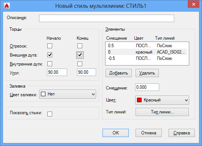This screenshot has width=202, height=146.
Task: Toggle the Показать стыки checkbox
Action: coord(50,114)
